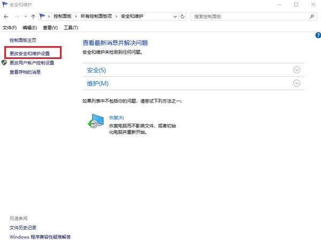Click the search magnifier icon
This screenshot has height=246, width=321.
click(x=311, y=17)
